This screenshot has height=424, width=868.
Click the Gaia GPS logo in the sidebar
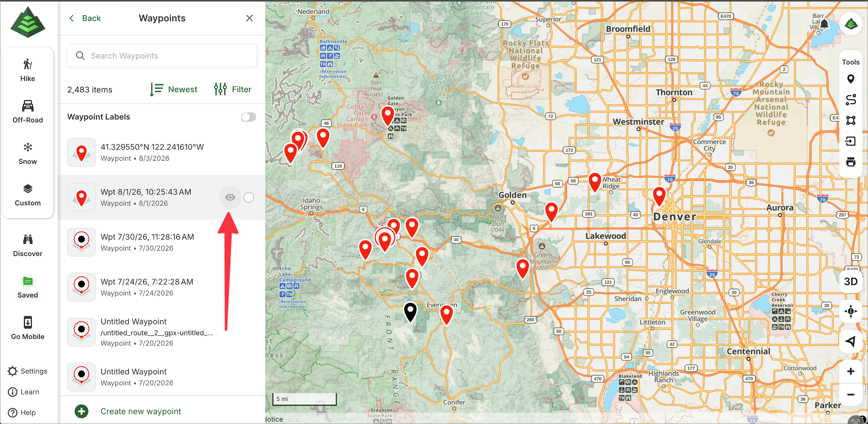click(x=28, y=22)
